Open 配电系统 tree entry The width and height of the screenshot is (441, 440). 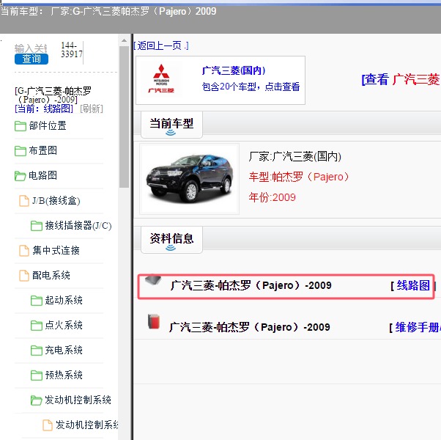pyautogui.click(x=51, y=275)
